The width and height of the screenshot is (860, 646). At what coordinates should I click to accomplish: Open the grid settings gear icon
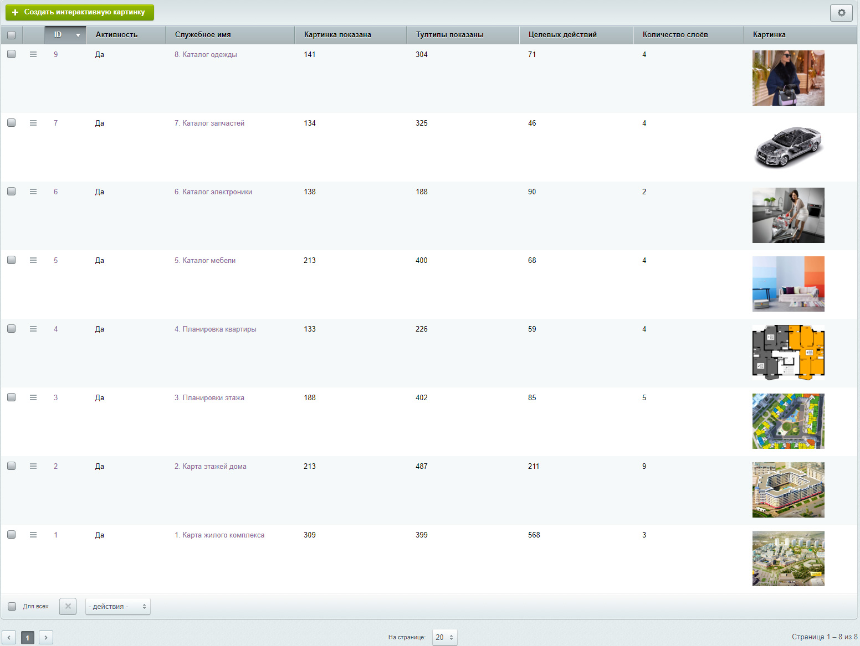(x=841, y=13)
